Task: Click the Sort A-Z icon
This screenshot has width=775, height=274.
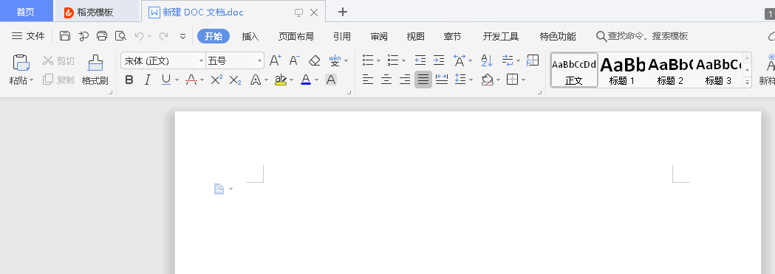Action: point(487,60)
